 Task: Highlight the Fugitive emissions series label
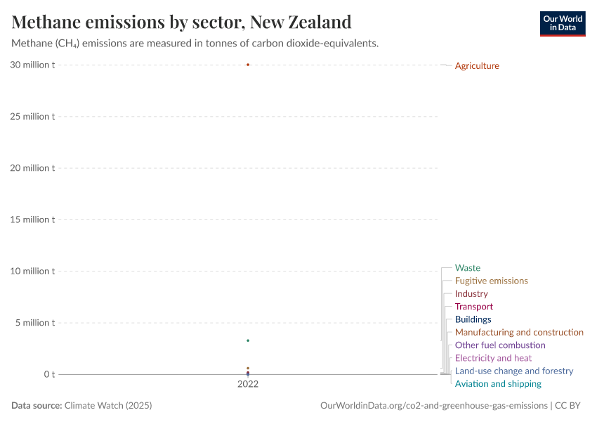click(491, 281)
